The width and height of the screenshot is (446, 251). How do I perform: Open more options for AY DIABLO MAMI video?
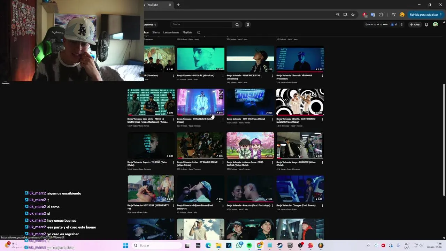click(223, 162)
